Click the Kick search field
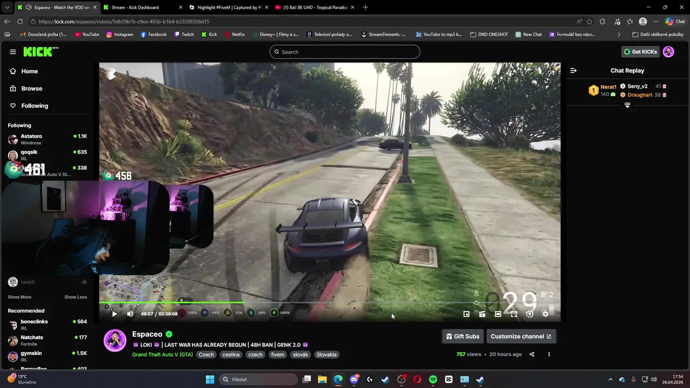 point(345,52)
